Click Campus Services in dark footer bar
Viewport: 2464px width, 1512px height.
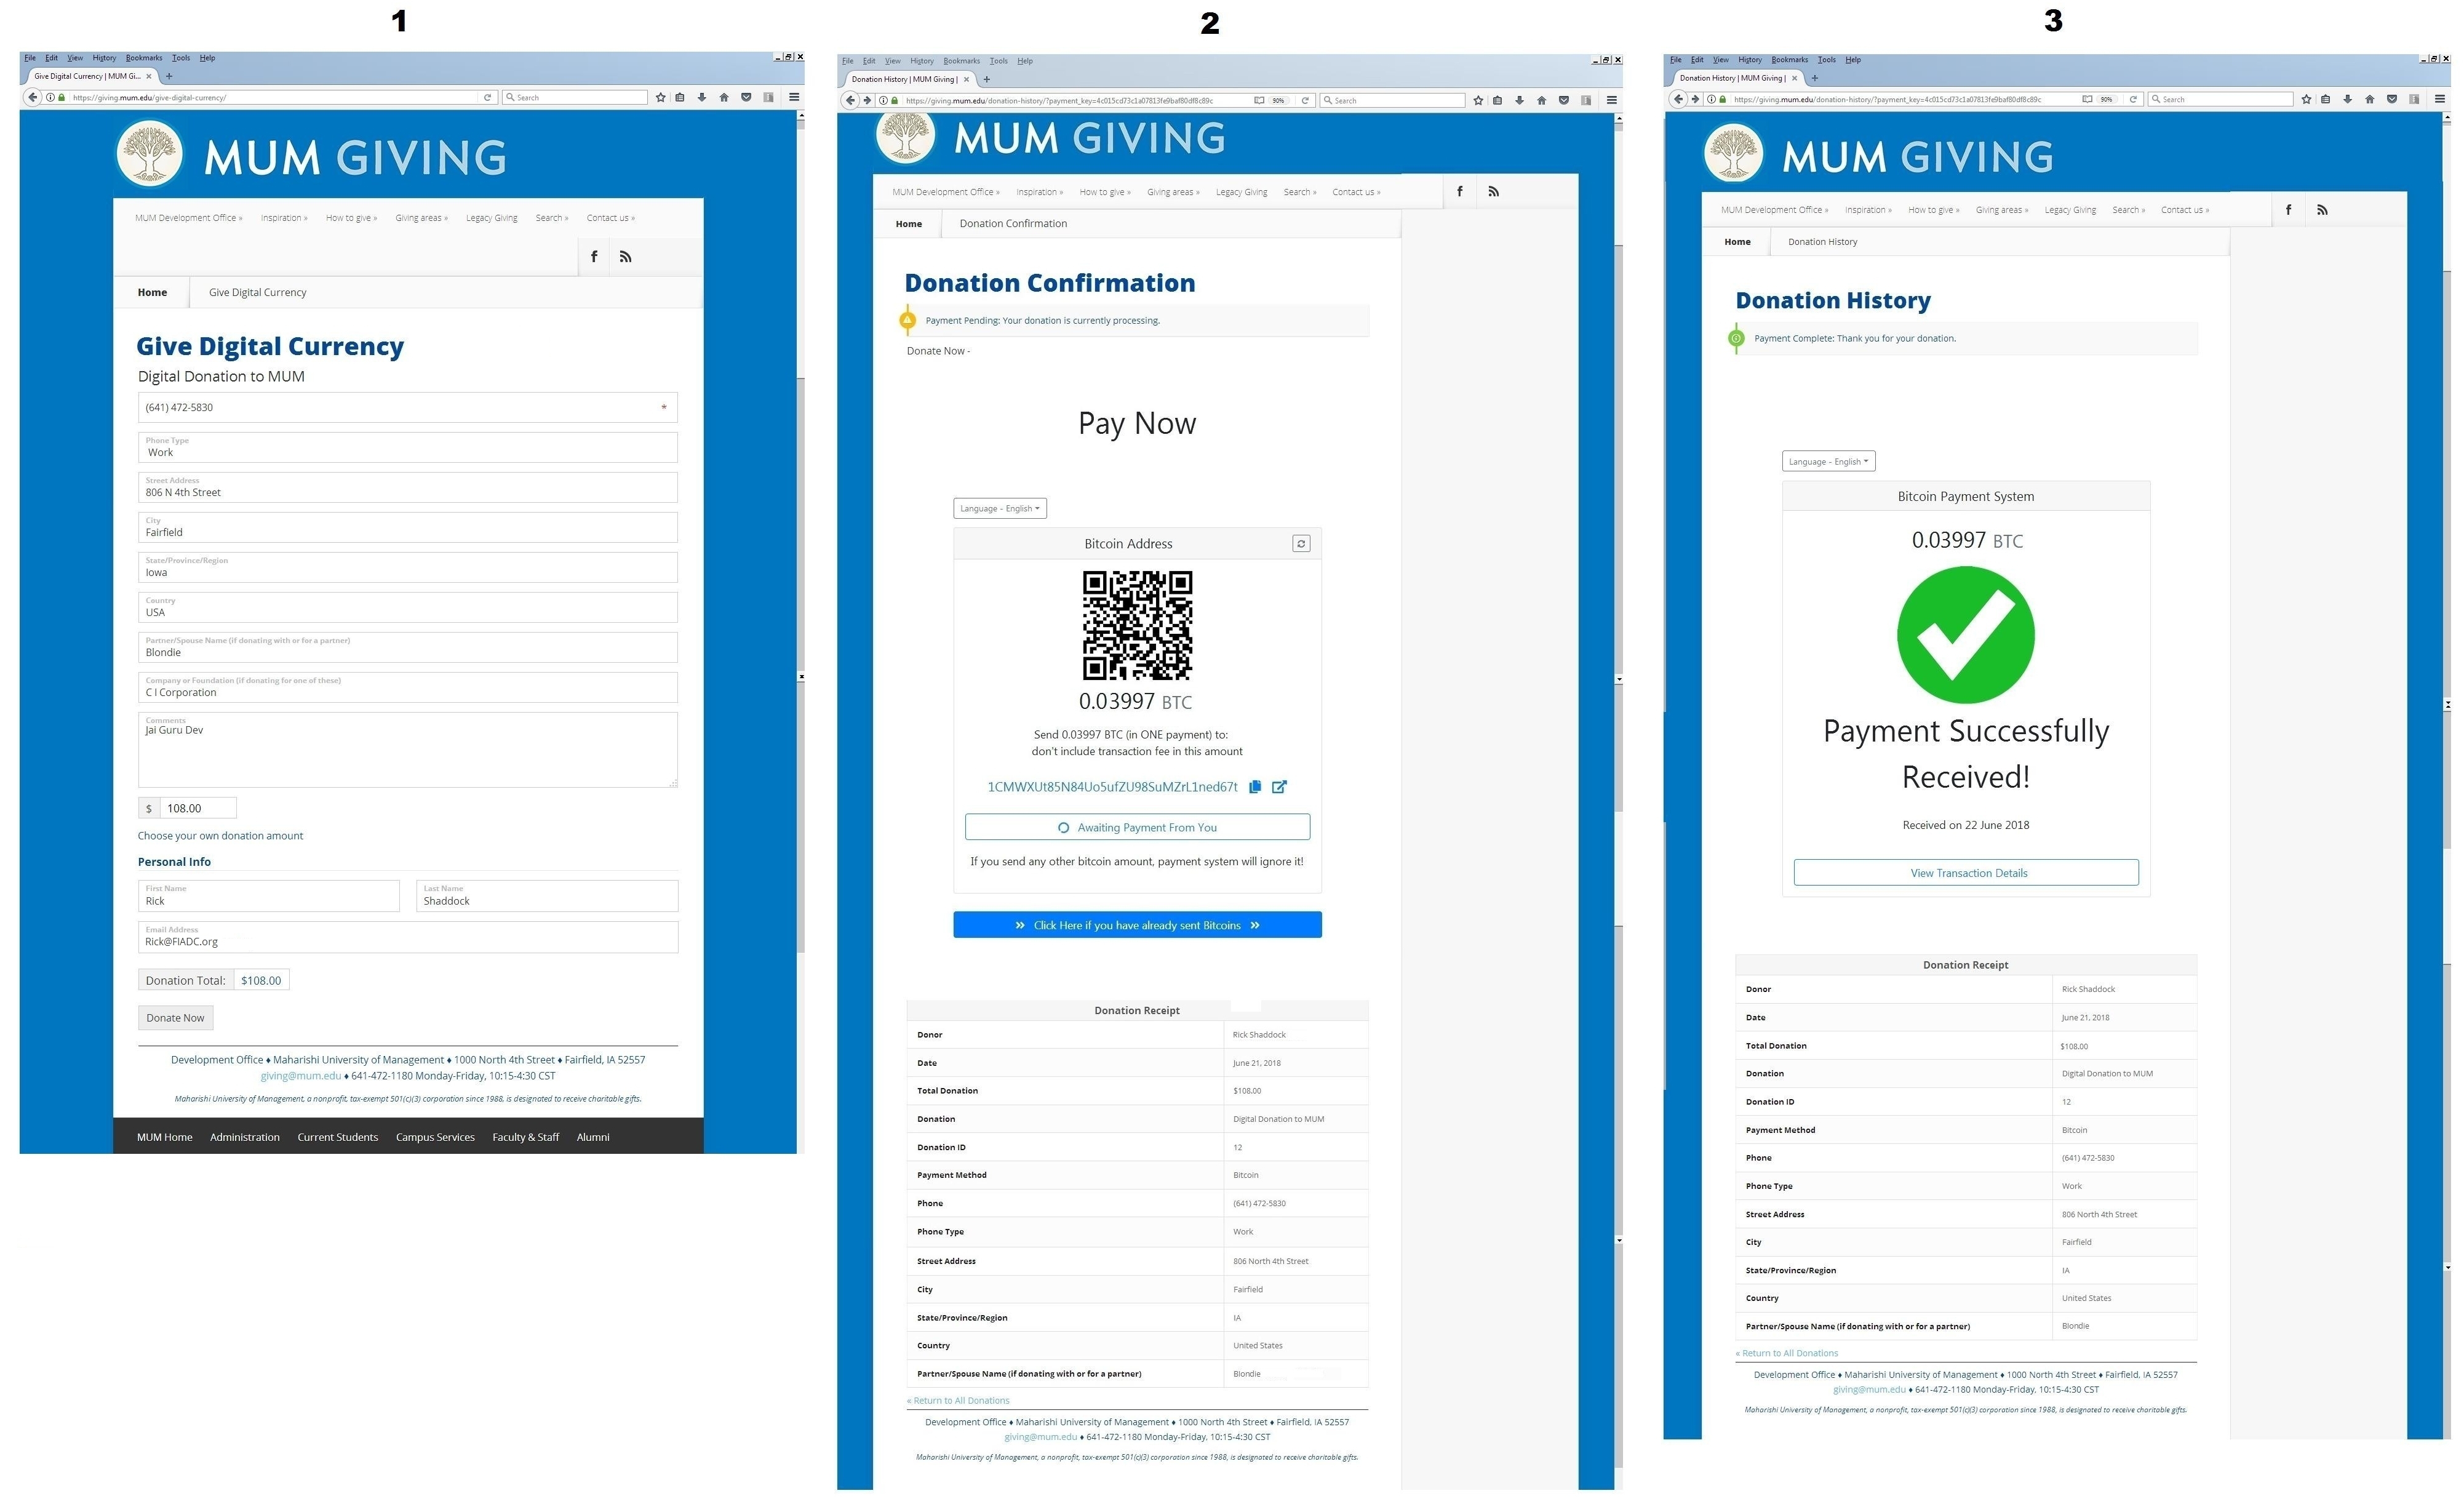(435, 1137)
